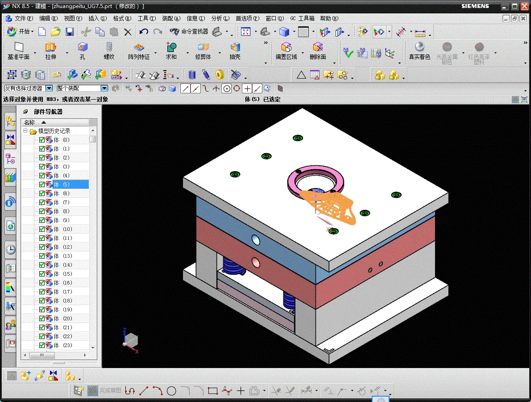Uncheck the checkbox for 体 (0)

[42, 140]
